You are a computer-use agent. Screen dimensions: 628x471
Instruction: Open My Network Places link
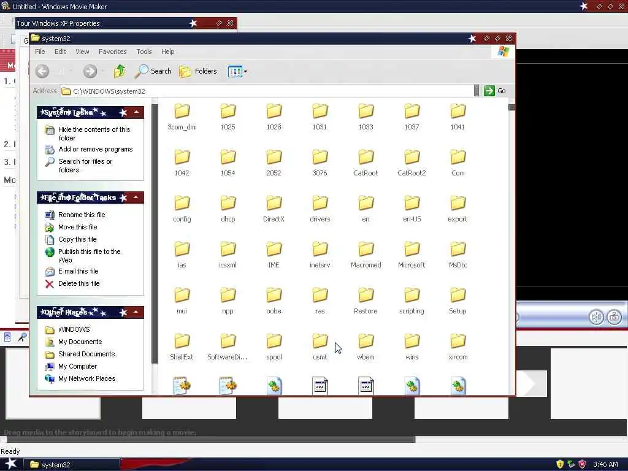coord(87,379)
